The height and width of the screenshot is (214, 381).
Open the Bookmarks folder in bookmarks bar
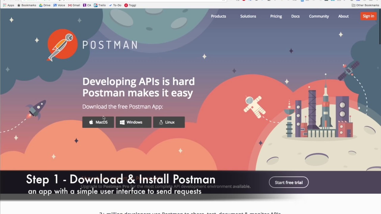pos(26,5)
